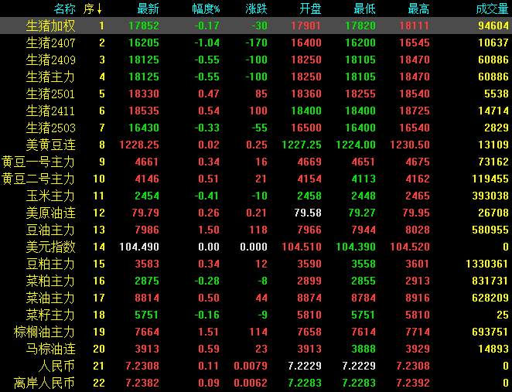Image resolution: width=512 pixels, height=392 pixels.
Task: Click change value 118
Action: click(x=258, y=230)
